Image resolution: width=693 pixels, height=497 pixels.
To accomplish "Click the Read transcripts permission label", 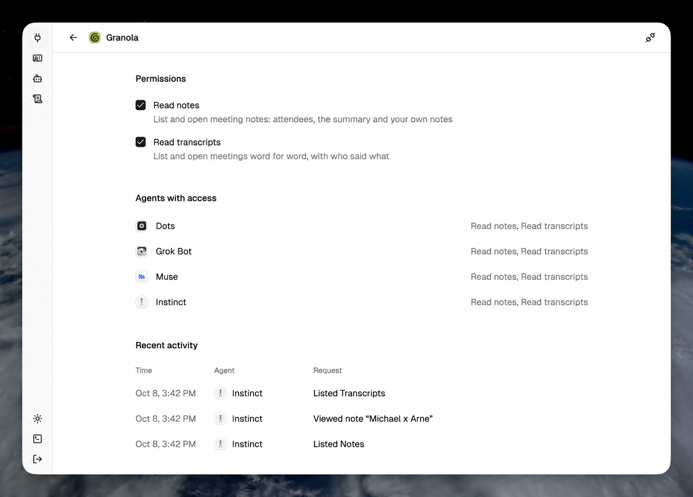I will tap(187, 142).
